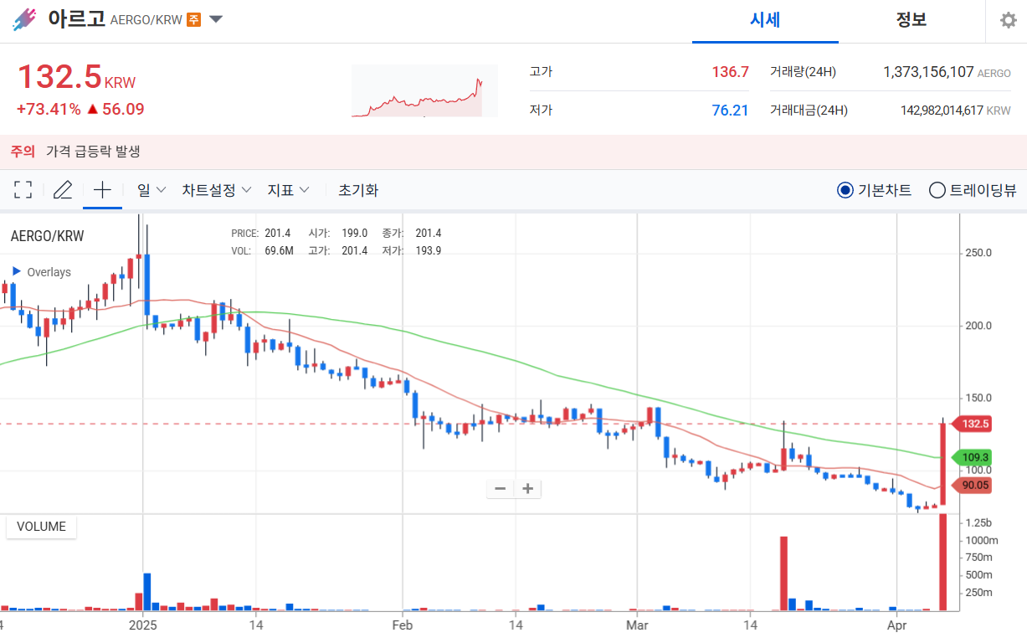The width and height of the screenshot is (1027, 638).
Task: Click the Mar date label on the time axis
Action: point(636,625)
